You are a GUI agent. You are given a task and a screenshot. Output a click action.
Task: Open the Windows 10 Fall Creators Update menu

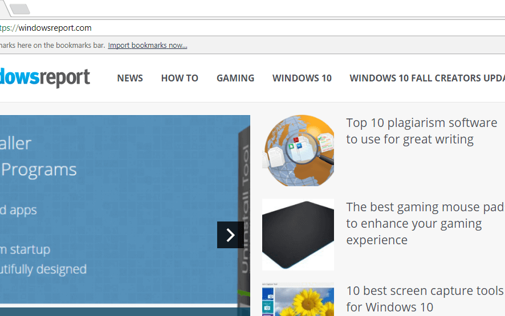coord(427,78)
